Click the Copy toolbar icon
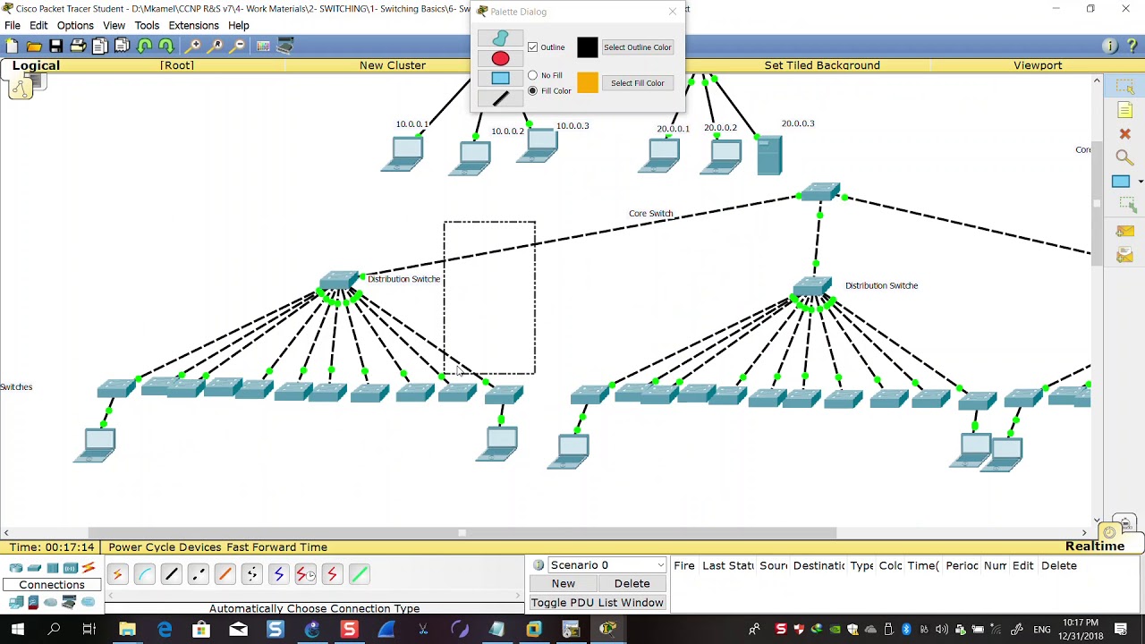 (99, 46)
